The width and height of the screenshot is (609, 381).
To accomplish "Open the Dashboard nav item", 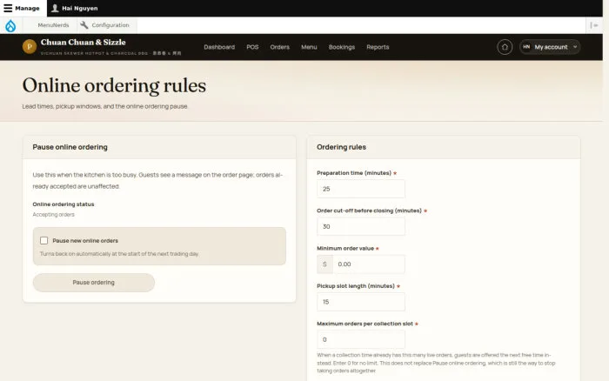I will 219,47.
